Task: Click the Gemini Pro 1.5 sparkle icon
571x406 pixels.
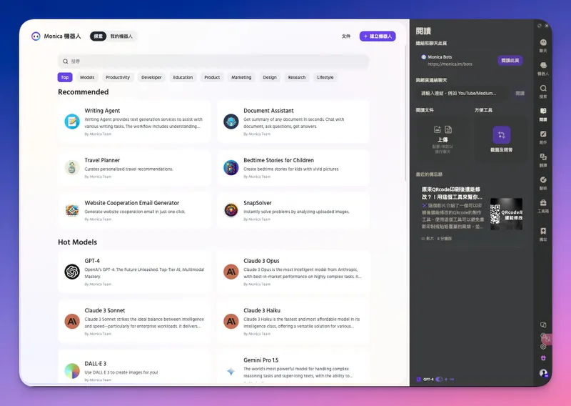Action: (x=231, y=372)
